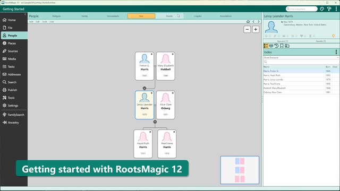340x191 pixels.
Task: Switch to Family view tab
Action: [85, 16]
